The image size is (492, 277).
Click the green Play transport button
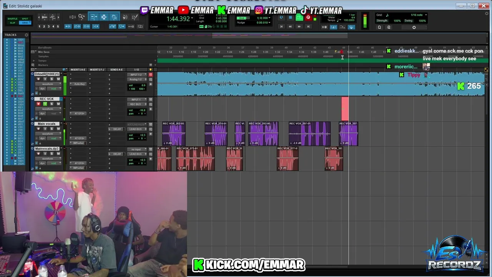(299, 17)
